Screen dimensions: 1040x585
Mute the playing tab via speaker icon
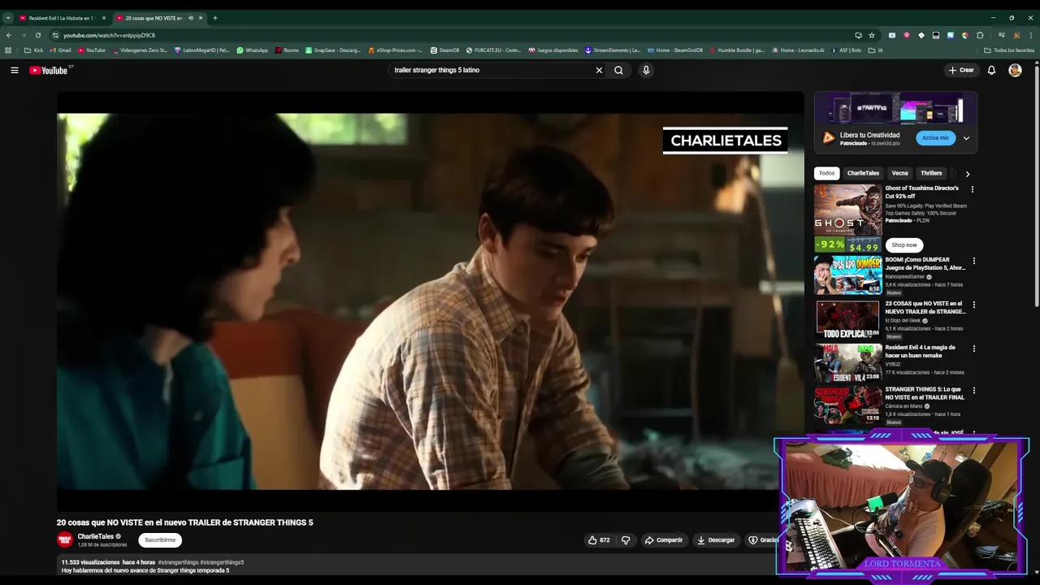click(x=191, y=18)
